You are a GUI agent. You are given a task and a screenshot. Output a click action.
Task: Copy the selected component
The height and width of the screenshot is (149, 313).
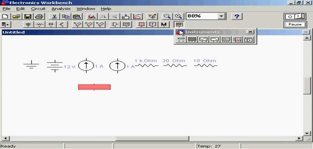point(65,16)
